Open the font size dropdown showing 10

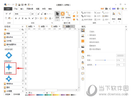pyautogui.click(x=36, y=14)
